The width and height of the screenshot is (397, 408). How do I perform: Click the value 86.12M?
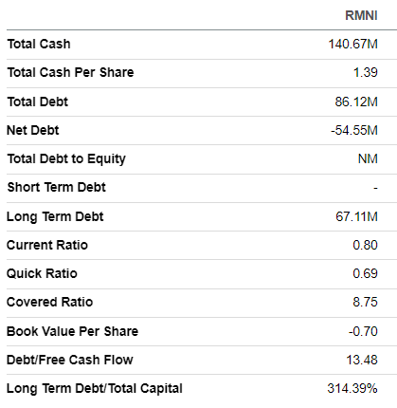click(x=356, y=102)
